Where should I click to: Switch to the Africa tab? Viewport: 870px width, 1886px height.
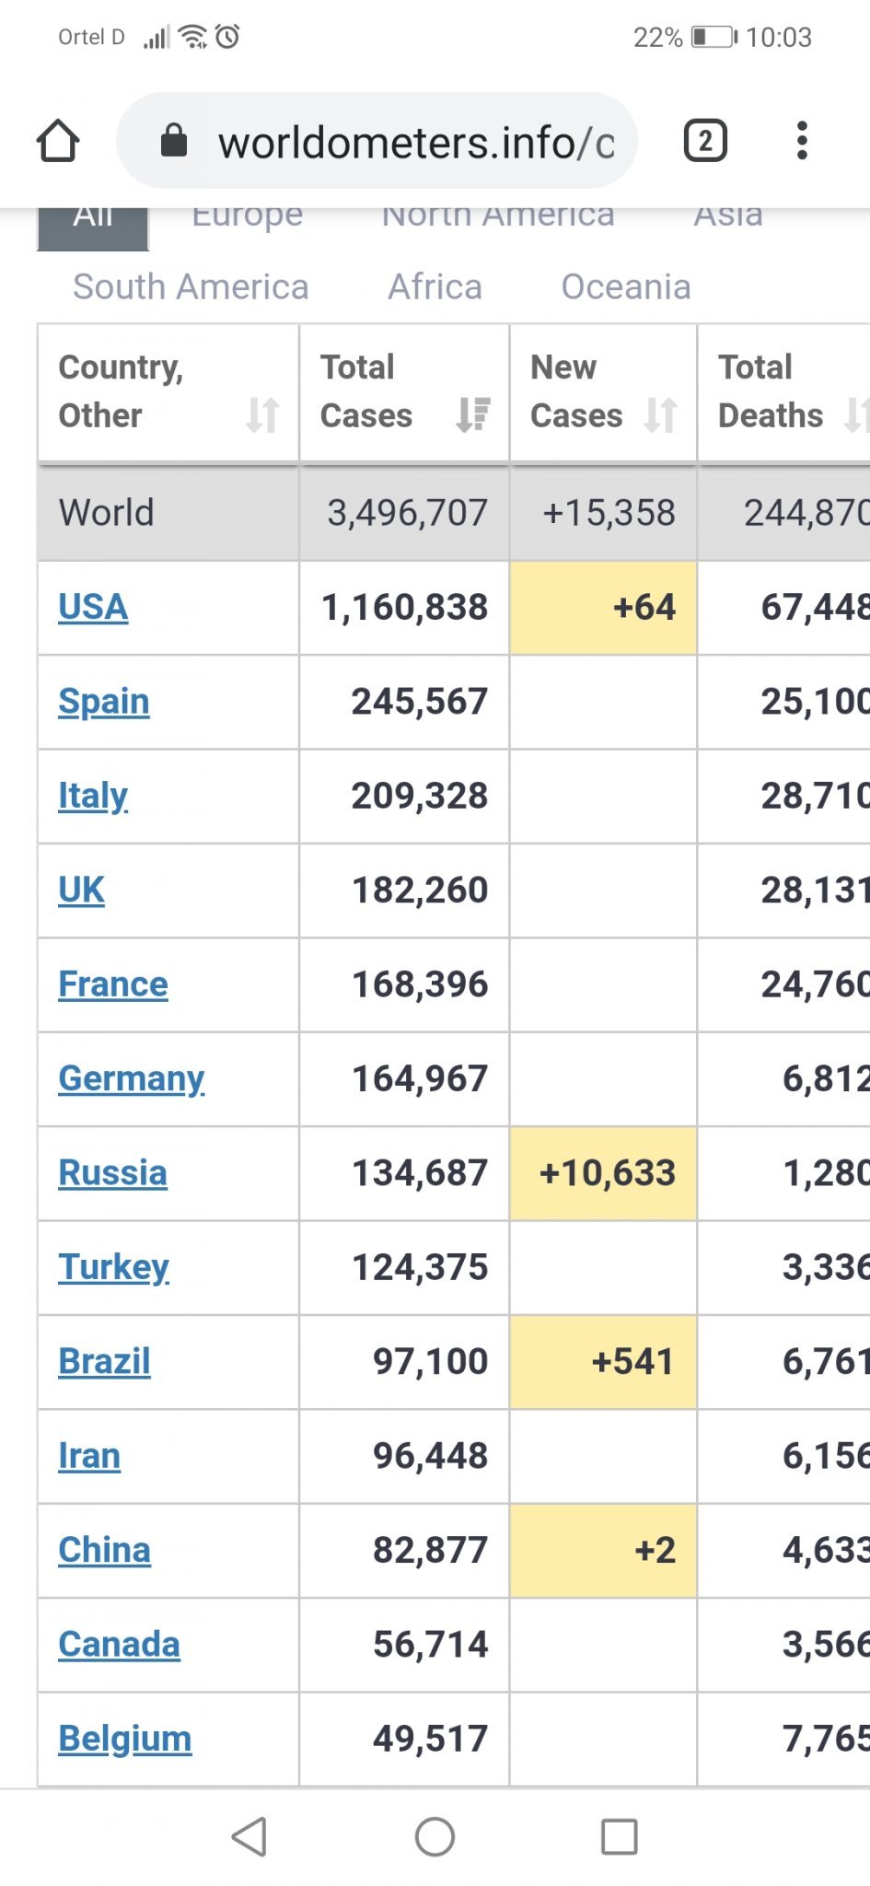point(435,287)
